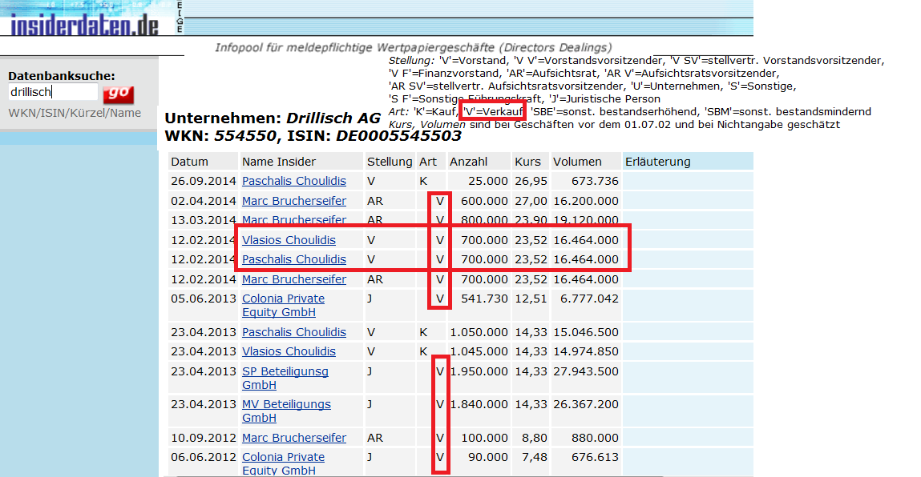Click the Anzahl value 600.000
Viewport: 921px width, 477px height.
pyautogui.click(x=485, y=201)
